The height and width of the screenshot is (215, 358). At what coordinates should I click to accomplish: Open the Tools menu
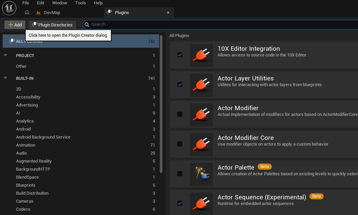point(80,3)
